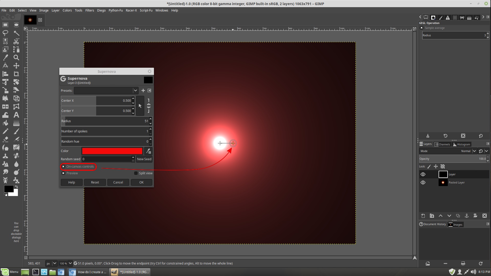Select the Scissors Select tool
The image size is (491, 276).
click(x=16, y=41)
